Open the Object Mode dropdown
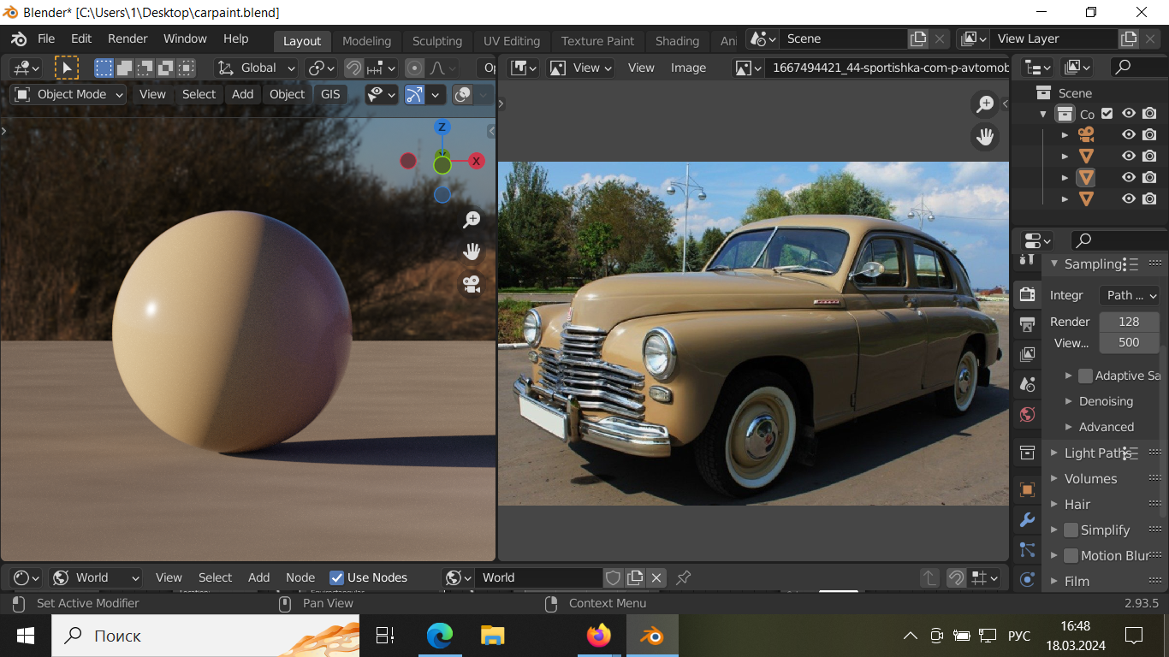1169x657 pixels. click(x=69, y=94)
